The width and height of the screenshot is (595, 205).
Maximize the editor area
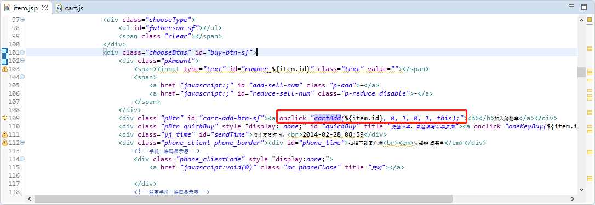(583, 7)
